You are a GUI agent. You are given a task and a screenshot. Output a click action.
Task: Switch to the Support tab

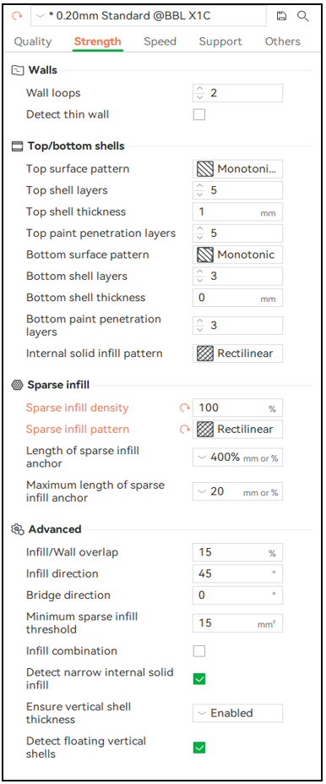[x=220, y=41]
